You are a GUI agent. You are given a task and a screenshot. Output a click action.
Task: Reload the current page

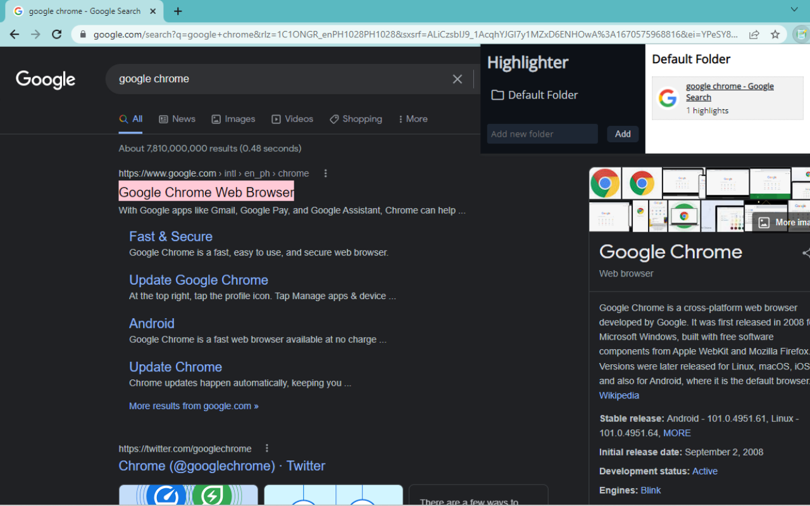click(57, 34)
